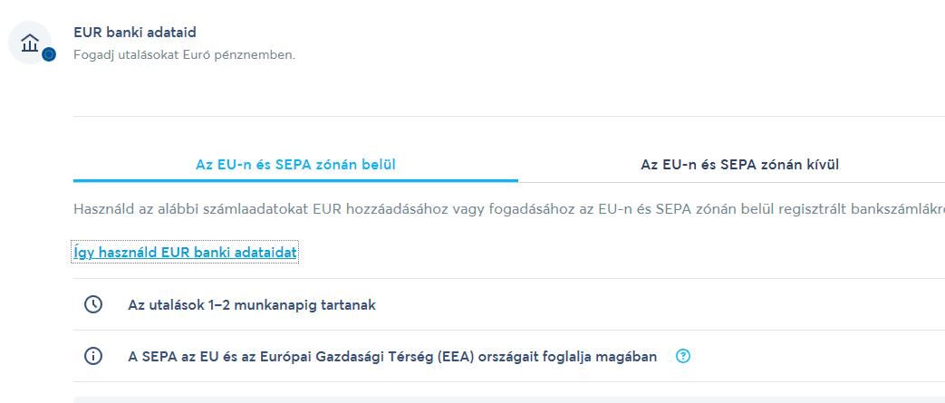Click the clock icon beside transfer duration
This screenshot has width=945, height=403.
[93, 304]
